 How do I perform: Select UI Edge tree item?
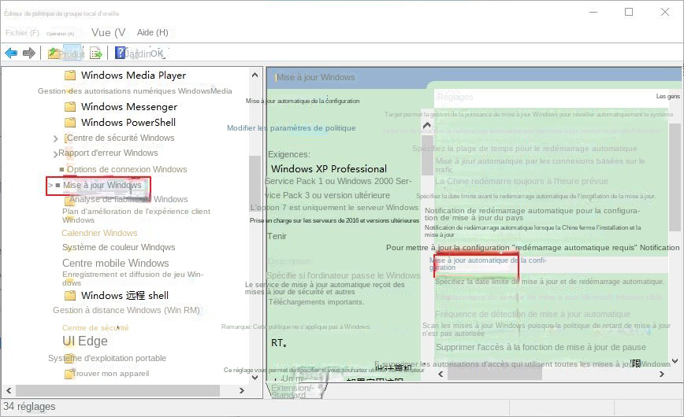coord(84,341)
